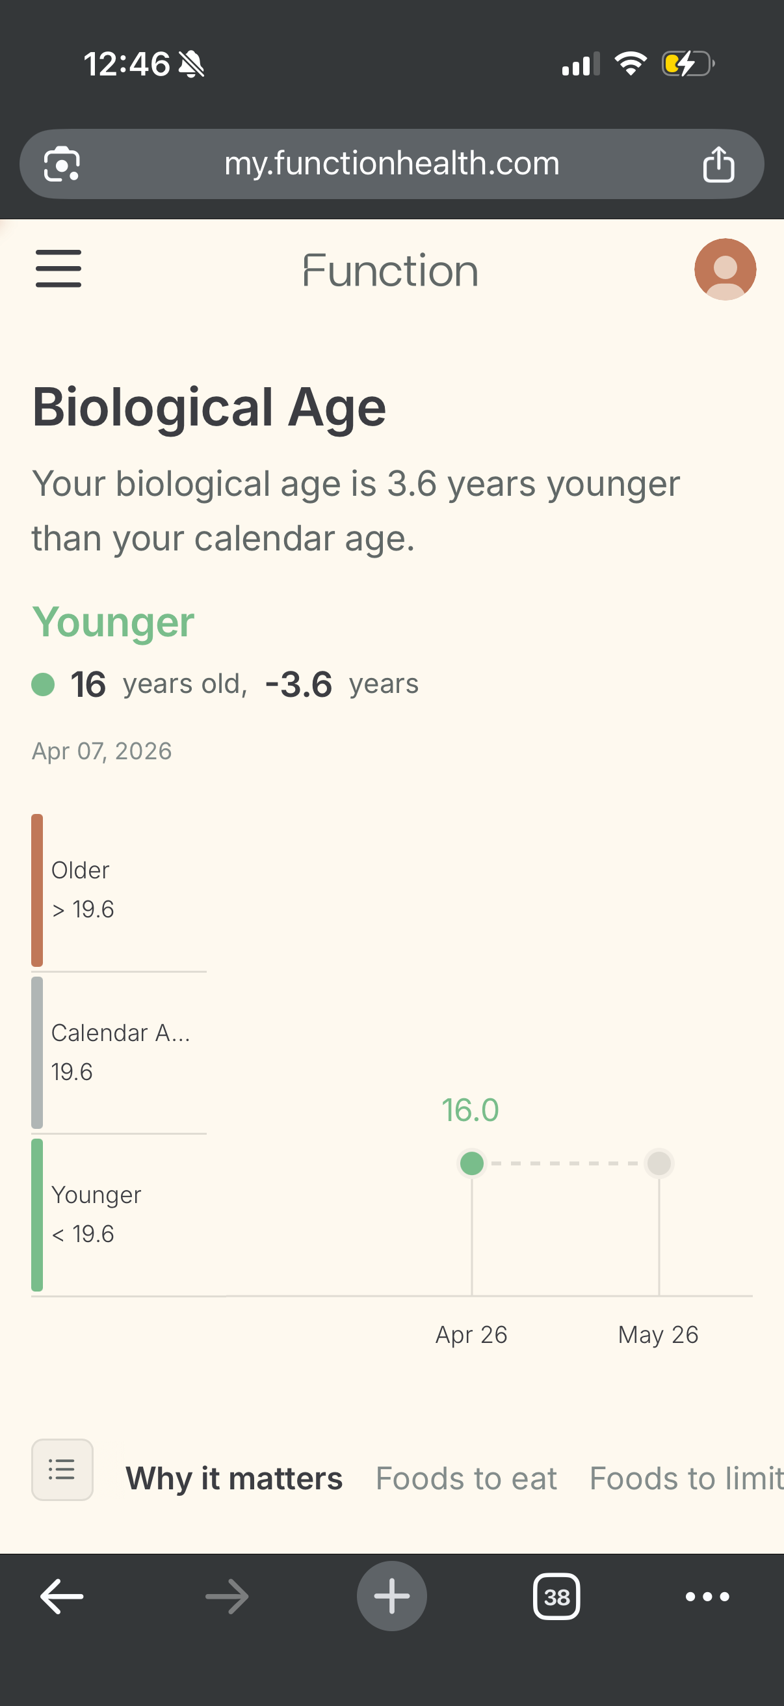Tap the Younger range green legend bar

point(37,1215)
